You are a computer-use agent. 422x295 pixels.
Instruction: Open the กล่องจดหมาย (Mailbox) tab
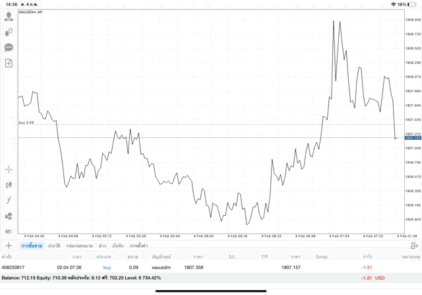[x=79, y=246]
